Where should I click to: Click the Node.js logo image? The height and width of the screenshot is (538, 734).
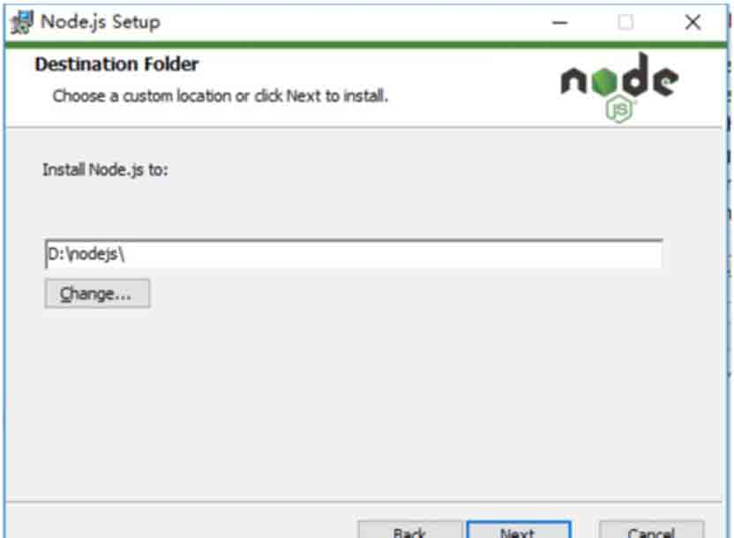click(x=619, y=87)
